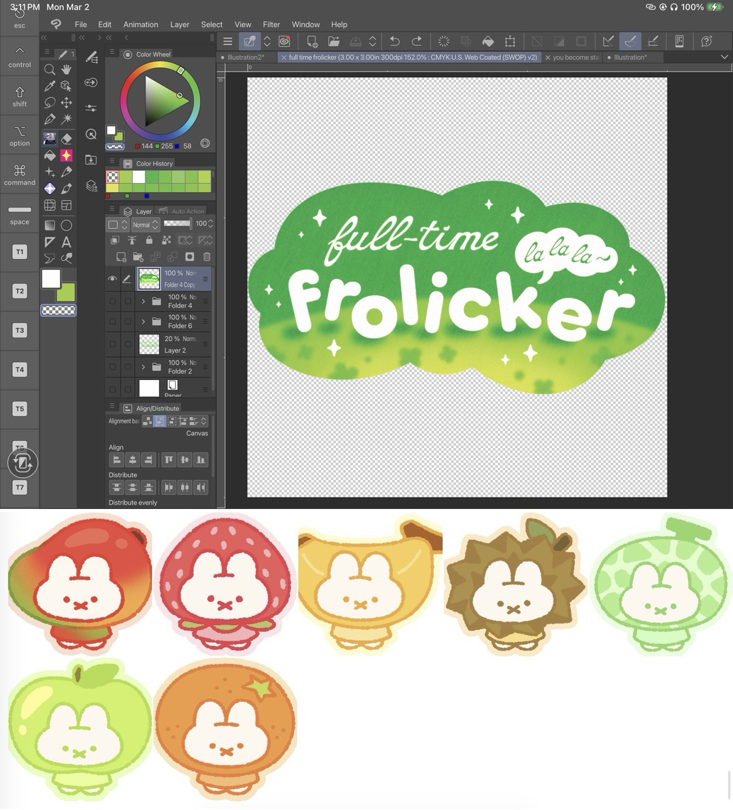Click the Undo arrow in the command bar

tap(394, 41)
